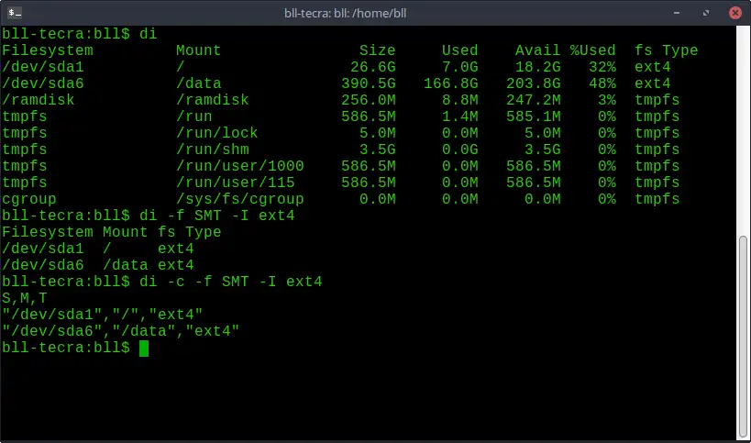Click the used value '7.0G'
Image resolution: width=751 pixels, height=443 pixels.
(459, 67)
